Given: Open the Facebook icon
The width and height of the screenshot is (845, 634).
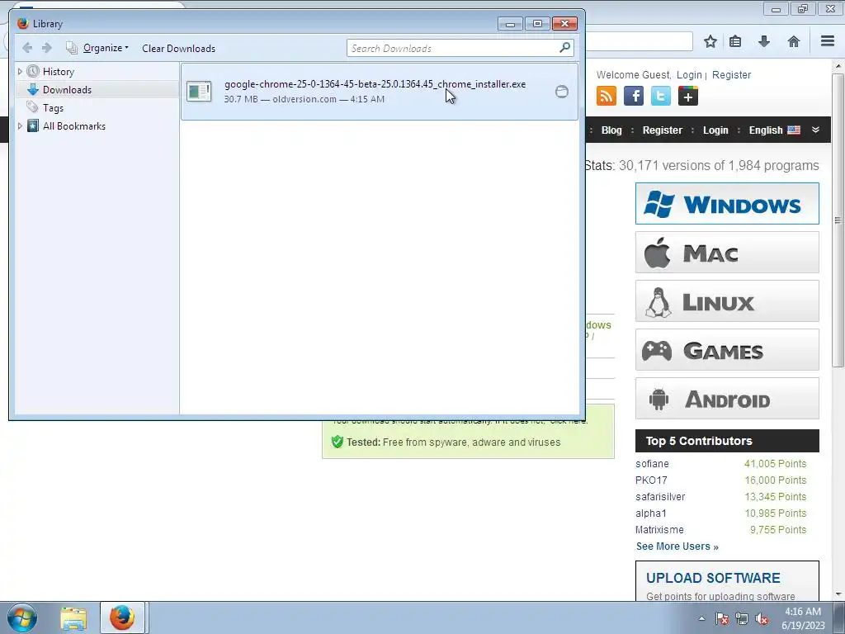Looking at the screenshot, I should [x=634, y=96].
